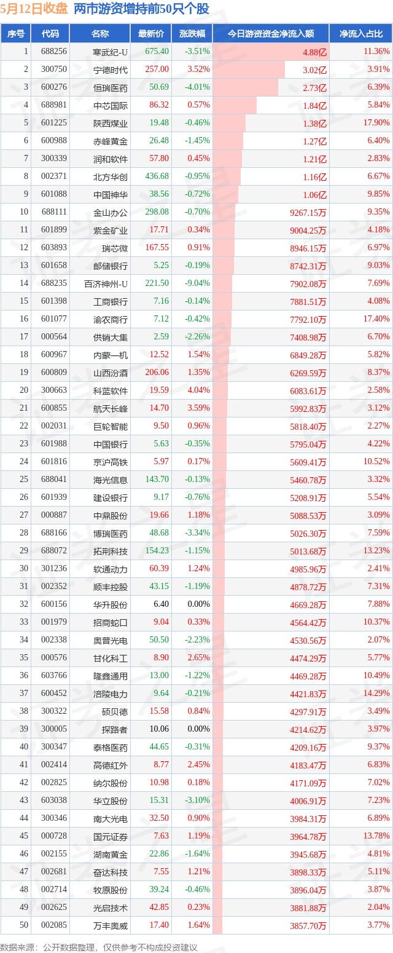This screenshot has width=393, height=953.
Task: Click the title 两市游资增持前50只个股
Action: tap(141, 9)
